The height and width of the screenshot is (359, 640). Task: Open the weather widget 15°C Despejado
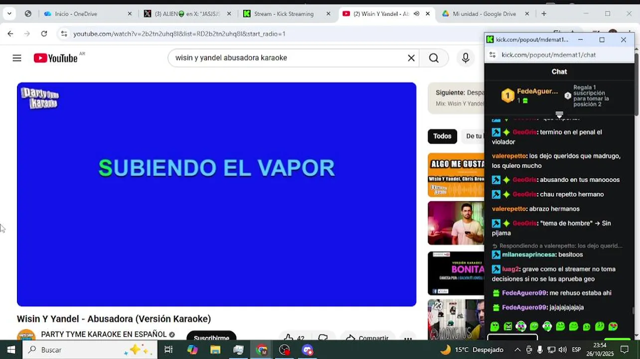[x=472, y=350]
